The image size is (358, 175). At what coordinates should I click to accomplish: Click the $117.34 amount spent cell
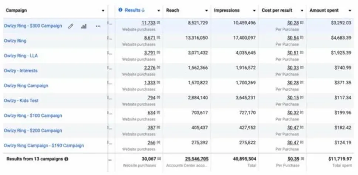point(343,98)
